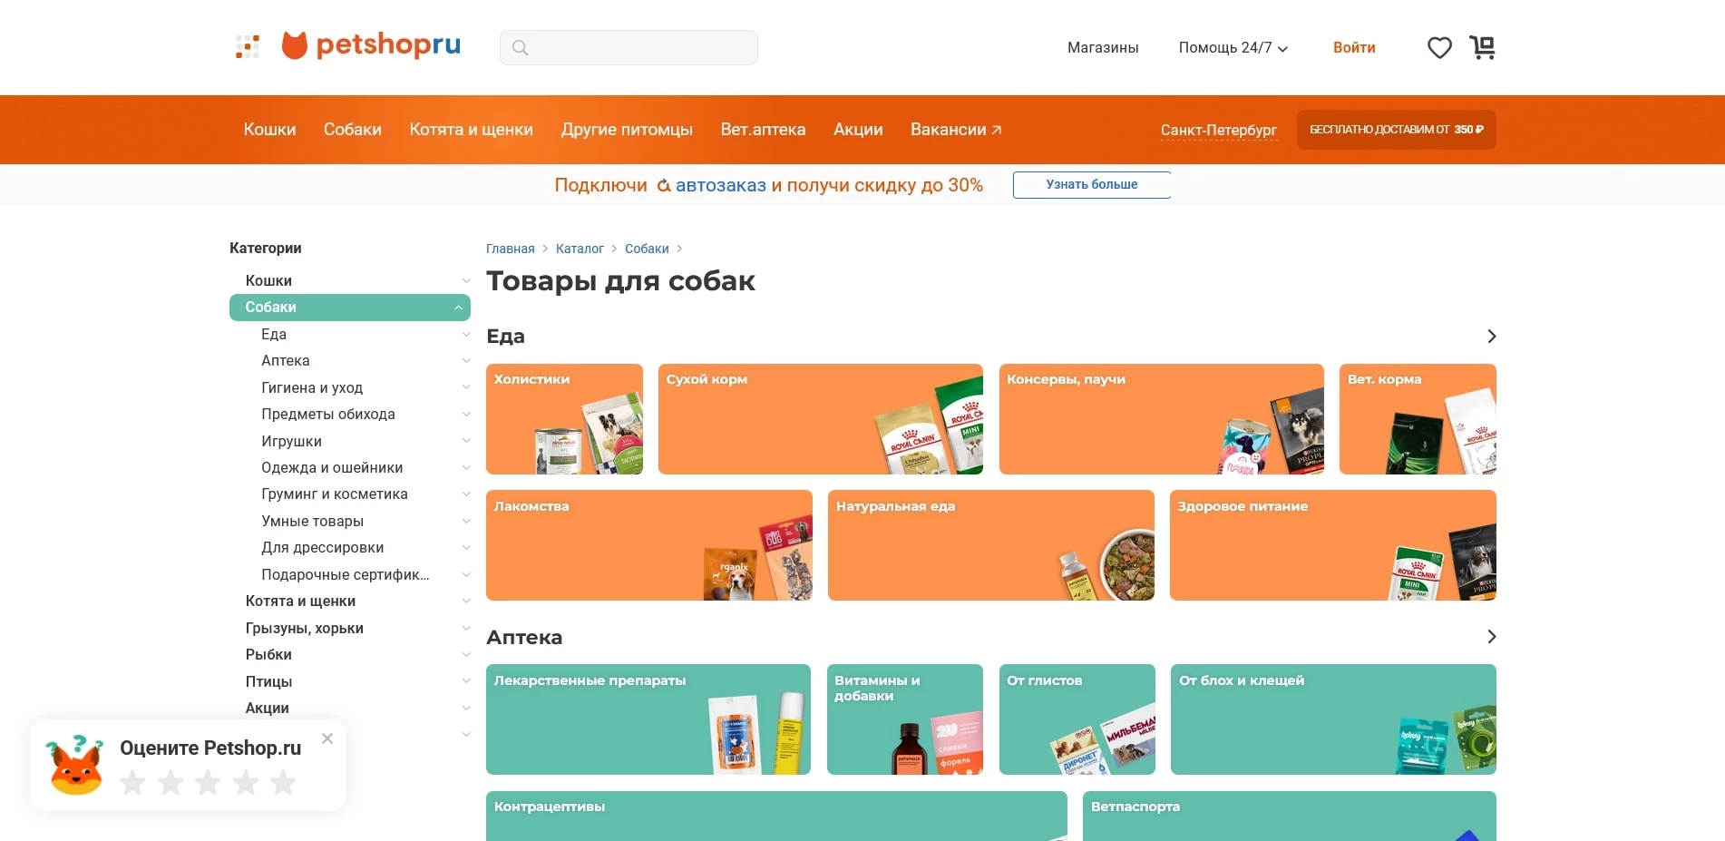Image resolution: width=1725 pixels, height=841 pixels.
Task: Click the Войти login link
Action: coord(1354,47)
